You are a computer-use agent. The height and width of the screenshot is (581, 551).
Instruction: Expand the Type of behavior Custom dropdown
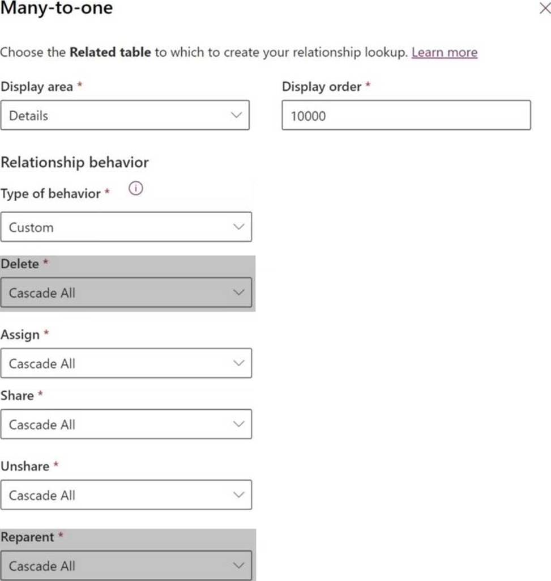(126, 227)
